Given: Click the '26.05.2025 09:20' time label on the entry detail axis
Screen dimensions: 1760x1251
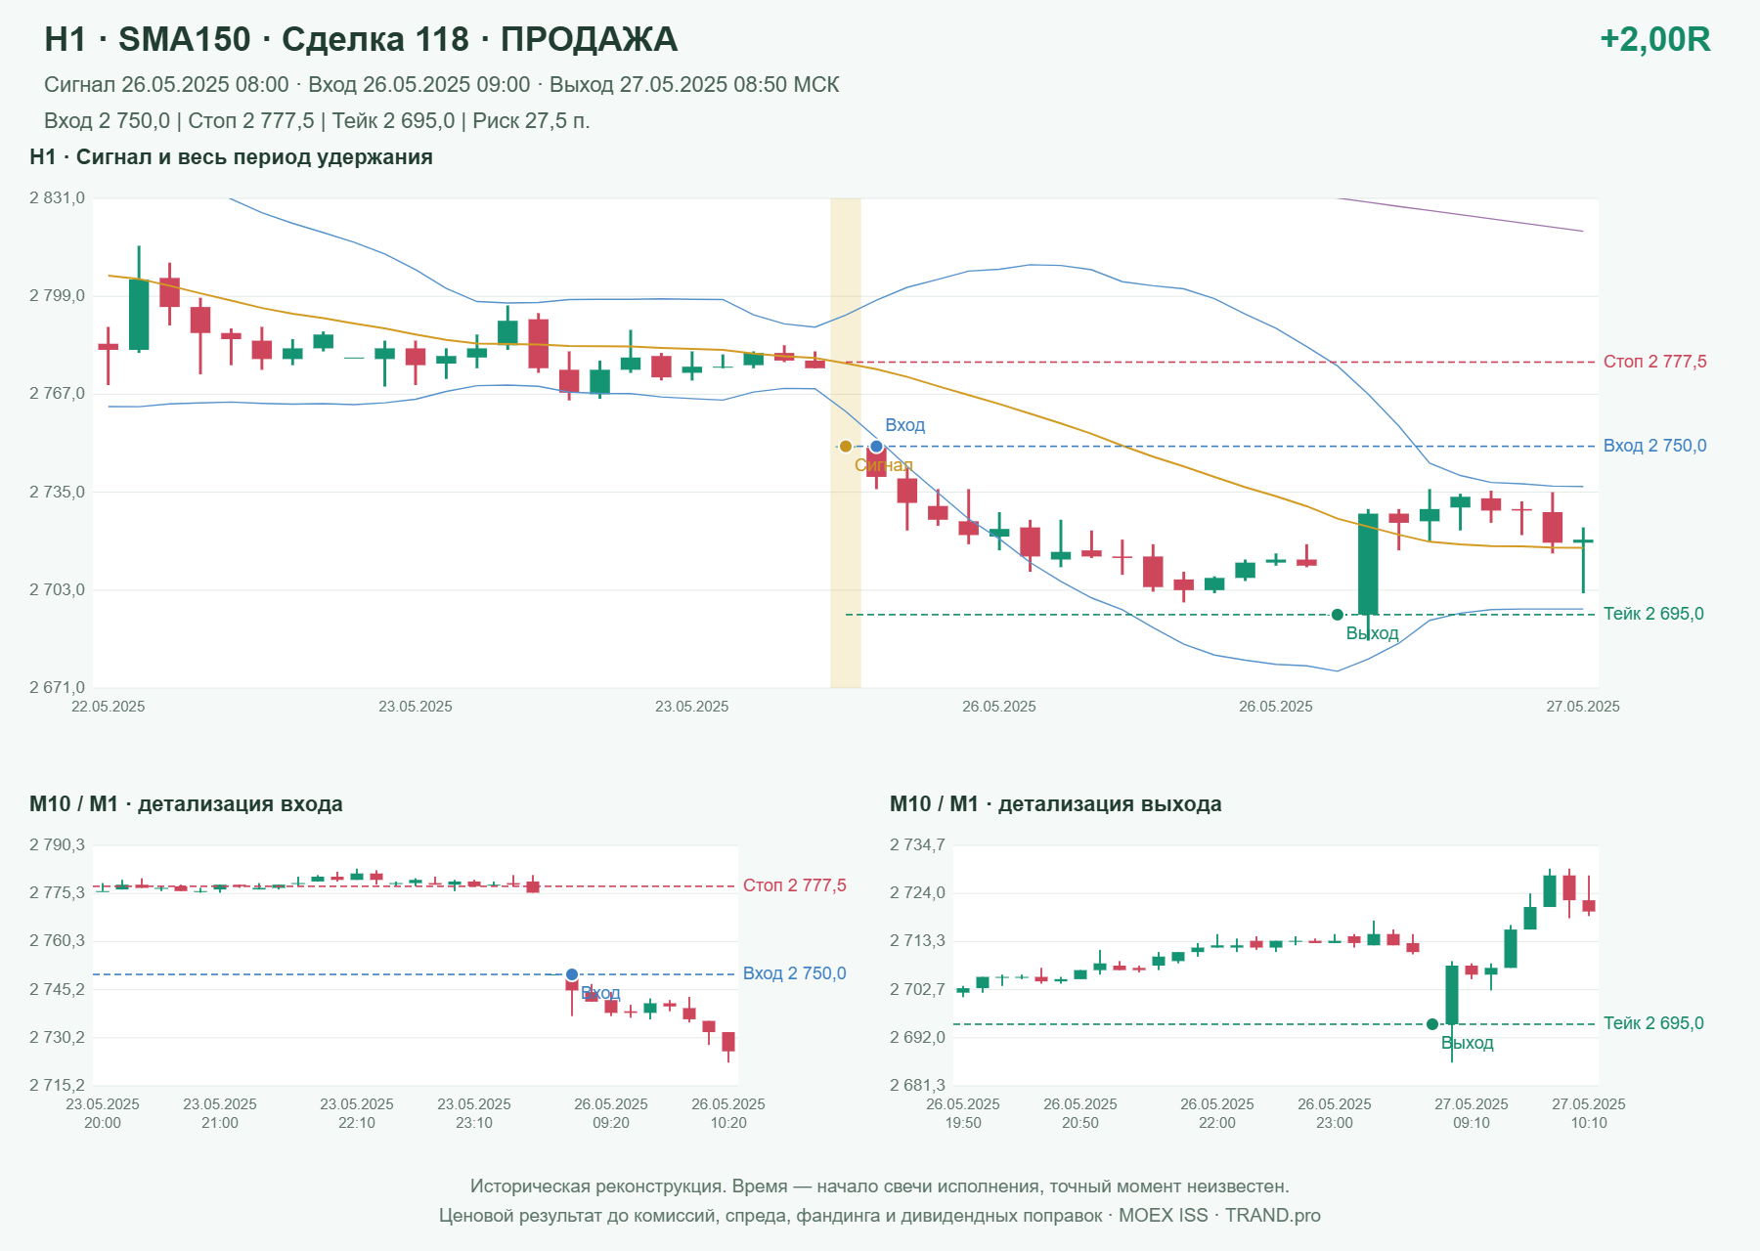Looking at the screenshot, I should [611, 1113].
